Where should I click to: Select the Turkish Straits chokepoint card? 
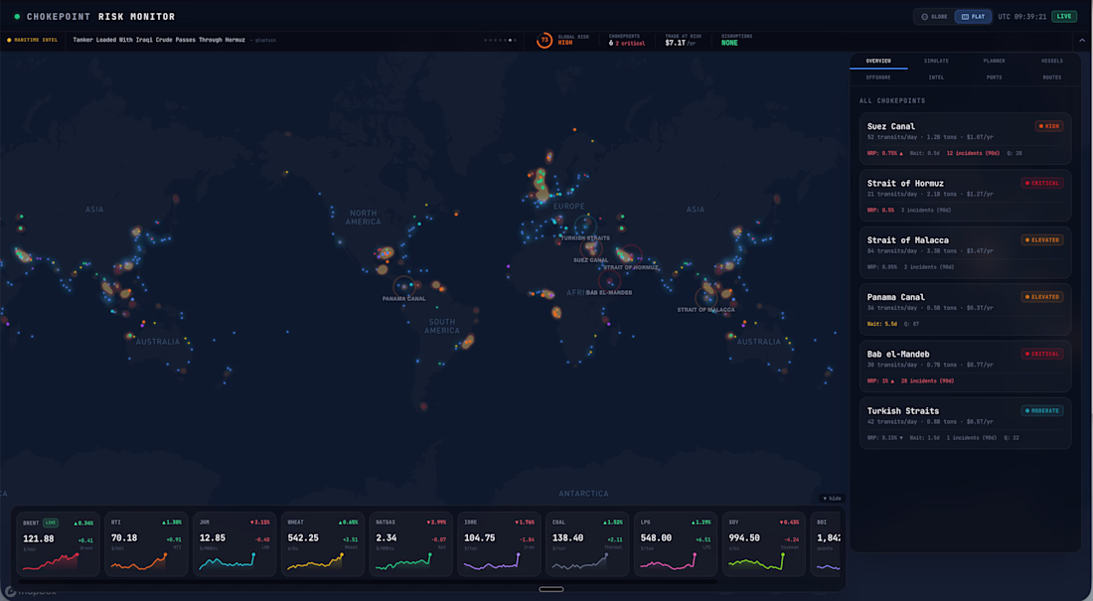(965, 423)
